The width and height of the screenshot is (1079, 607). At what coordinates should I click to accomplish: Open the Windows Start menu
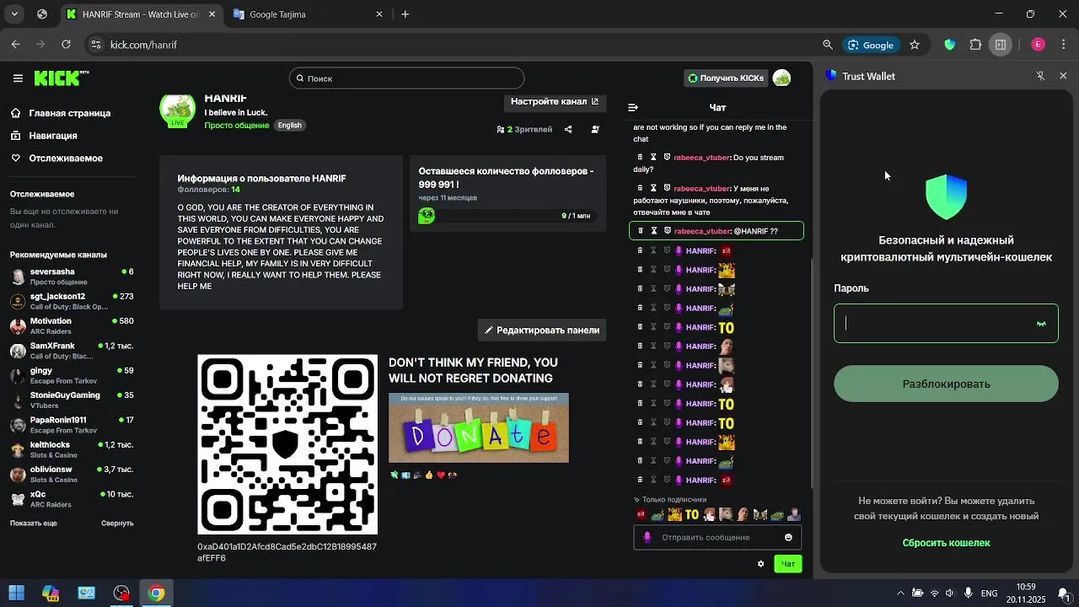16,594
